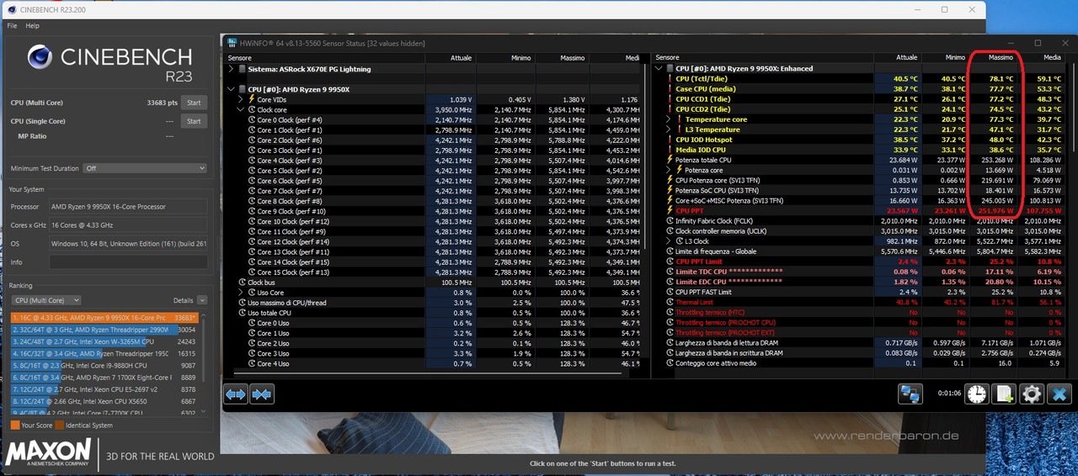This screenshot has width=1078, height=476.
Task: Select the Ryzen 7 1700X ranking entry
Action: tap(104, 378)
